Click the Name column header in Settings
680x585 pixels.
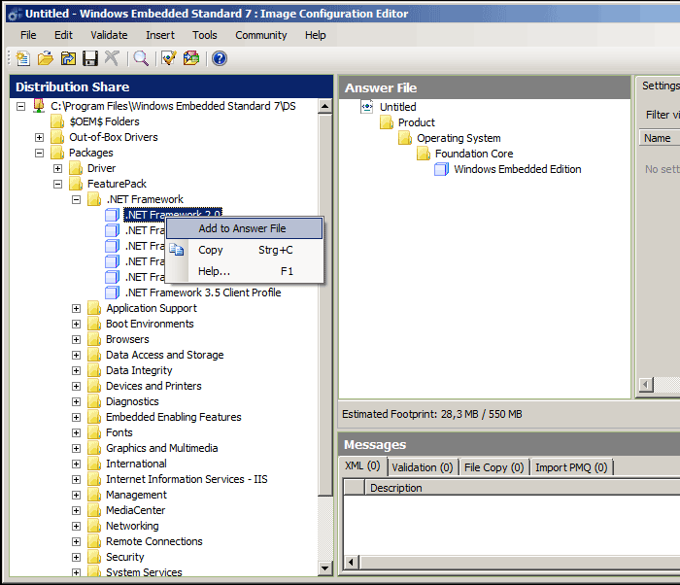click(x=660, y=138)
